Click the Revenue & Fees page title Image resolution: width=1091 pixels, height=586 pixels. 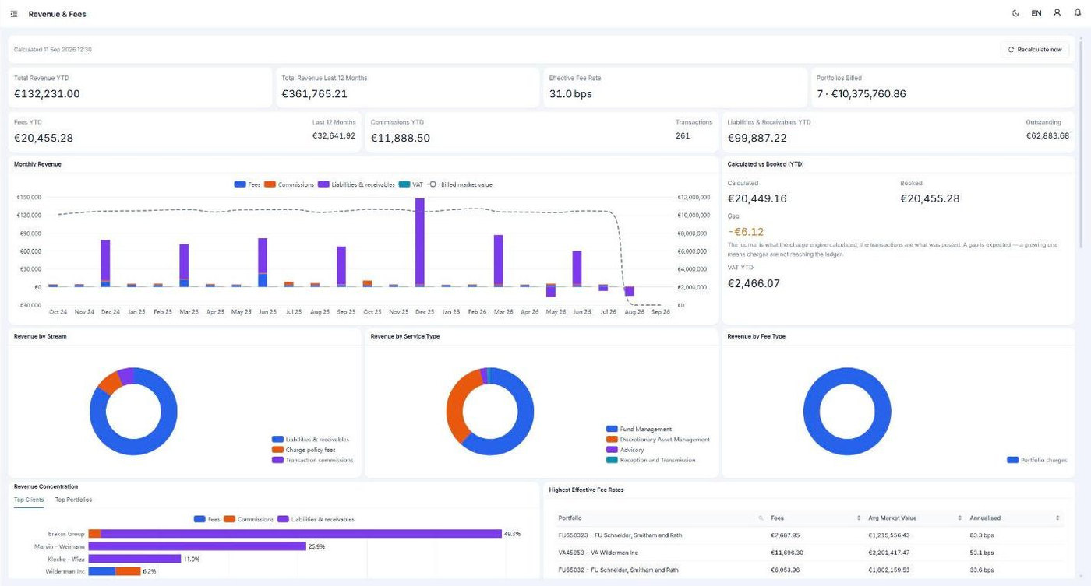coord(57,14)
